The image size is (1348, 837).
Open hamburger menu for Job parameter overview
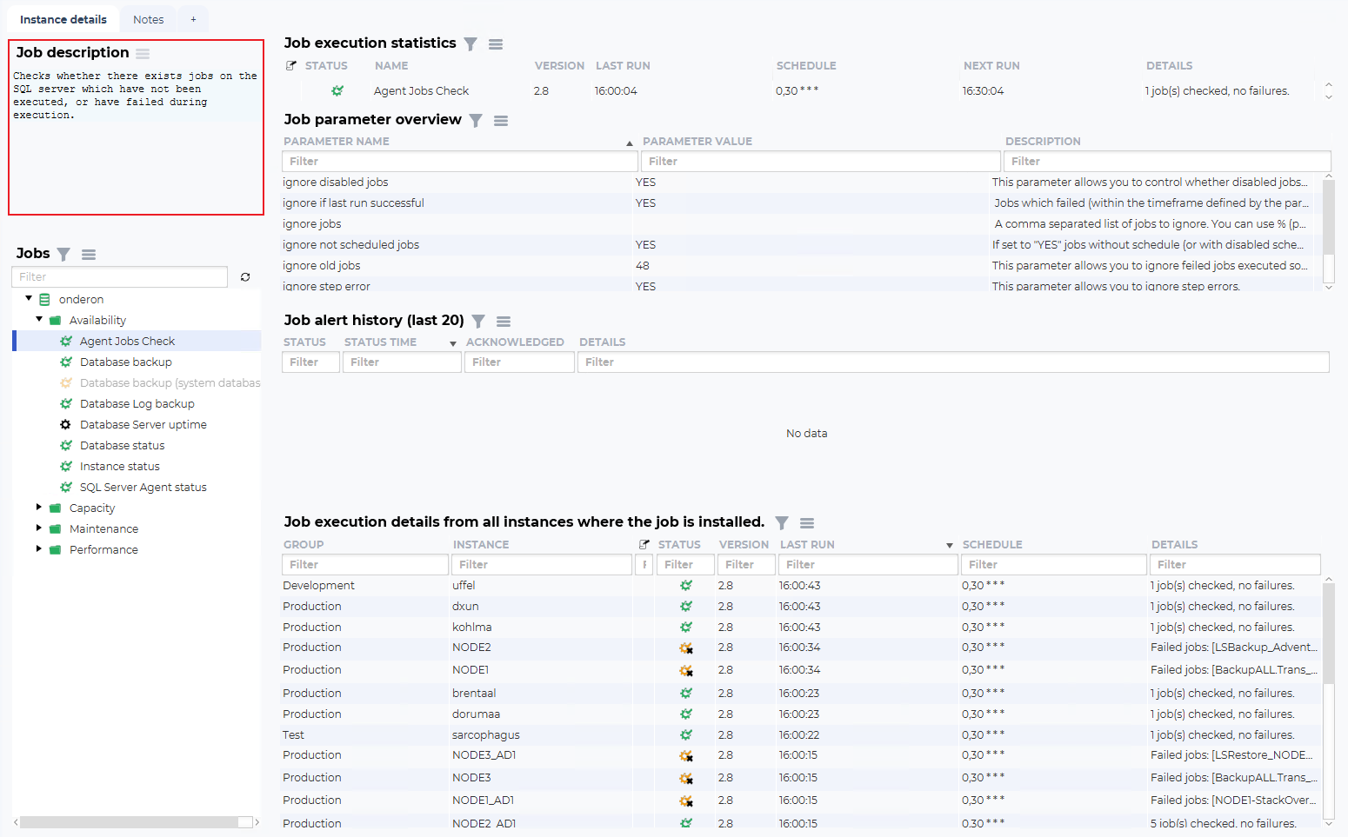click(x=501, y=121)
